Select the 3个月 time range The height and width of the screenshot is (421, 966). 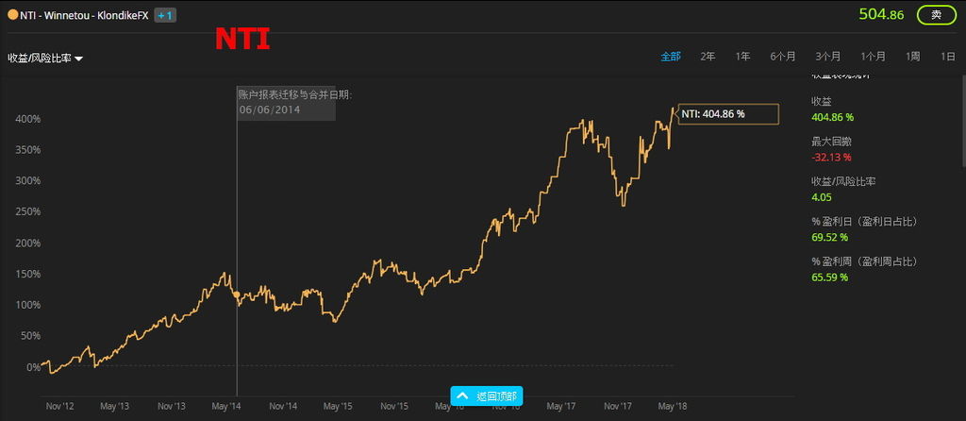tap(827, 57)
